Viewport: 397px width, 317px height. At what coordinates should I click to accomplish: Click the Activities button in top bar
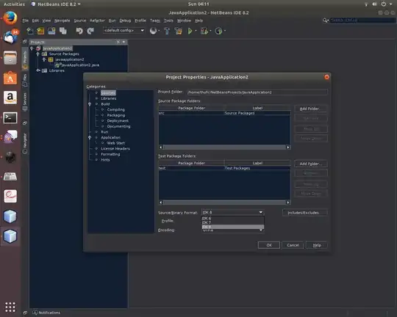pos(14,4)
